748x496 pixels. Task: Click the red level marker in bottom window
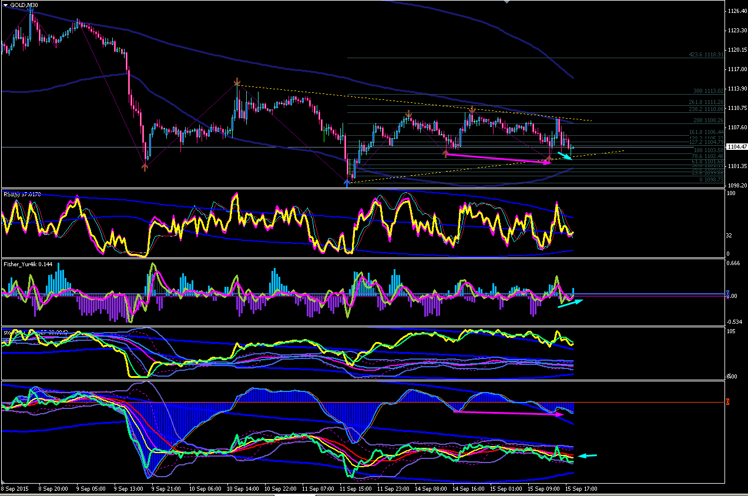pos(728,402)
